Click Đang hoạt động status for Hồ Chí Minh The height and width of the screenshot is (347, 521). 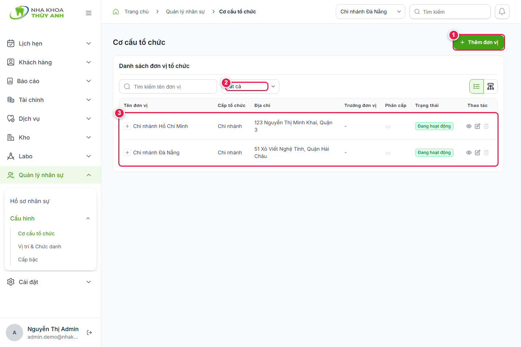click(434, 126)
